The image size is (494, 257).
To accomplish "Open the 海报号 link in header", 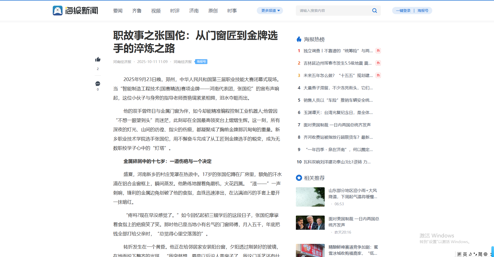I will click(x=423, y=11).
